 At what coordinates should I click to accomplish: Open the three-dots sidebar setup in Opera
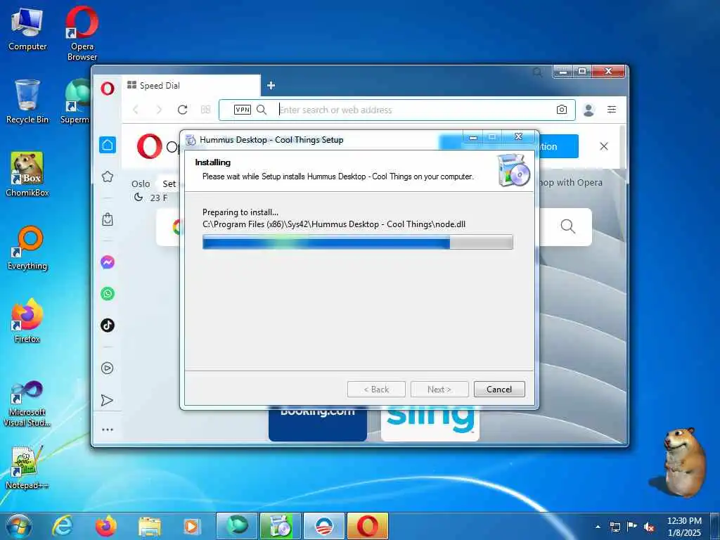click(x=108, y=430)
